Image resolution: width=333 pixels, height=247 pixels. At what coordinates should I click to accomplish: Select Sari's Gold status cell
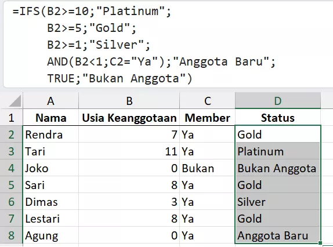pyautogui.click(x=278, y=184)
